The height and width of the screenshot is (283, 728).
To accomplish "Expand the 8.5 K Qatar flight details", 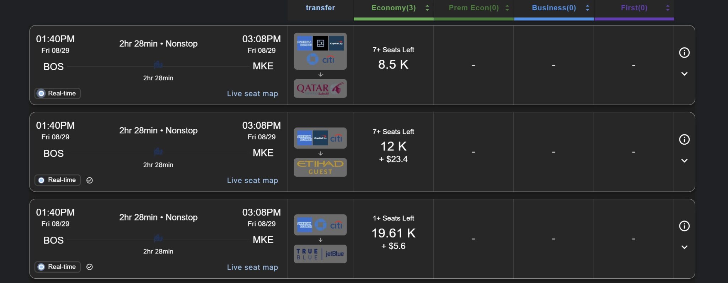I will pos(684,74).
